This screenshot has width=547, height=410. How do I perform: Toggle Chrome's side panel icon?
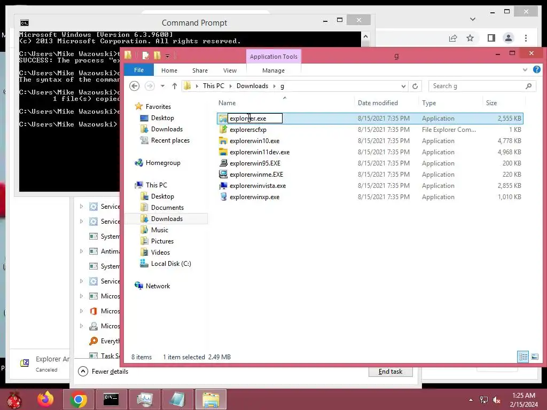(x=491, y=38)
